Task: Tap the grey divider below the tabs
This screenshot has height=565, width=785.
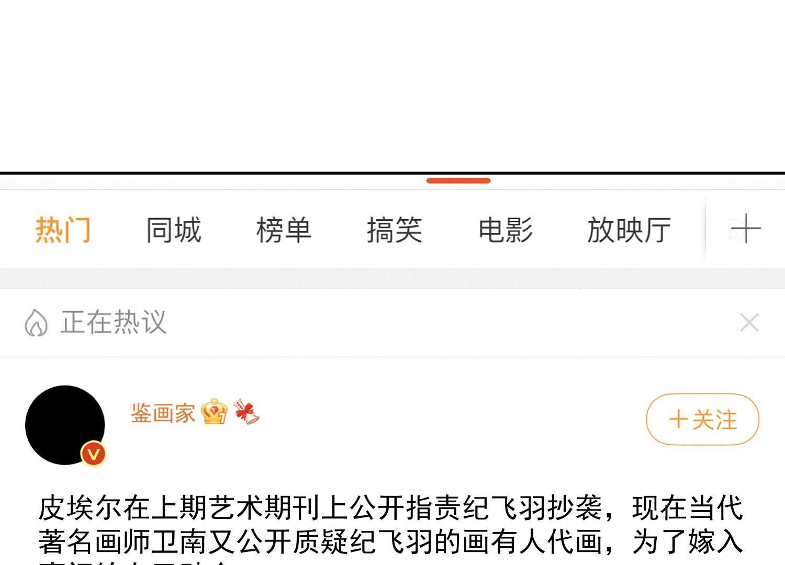Action: (392, 278)
